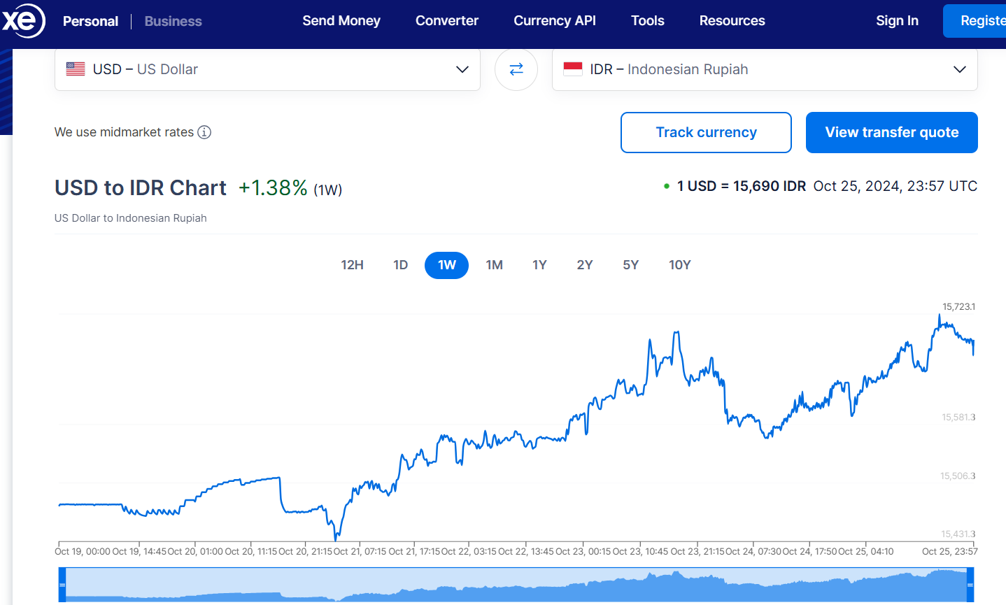Click the Xe logo icon
This screenshot has width=1006, height=605.
[x=23, y=20]
